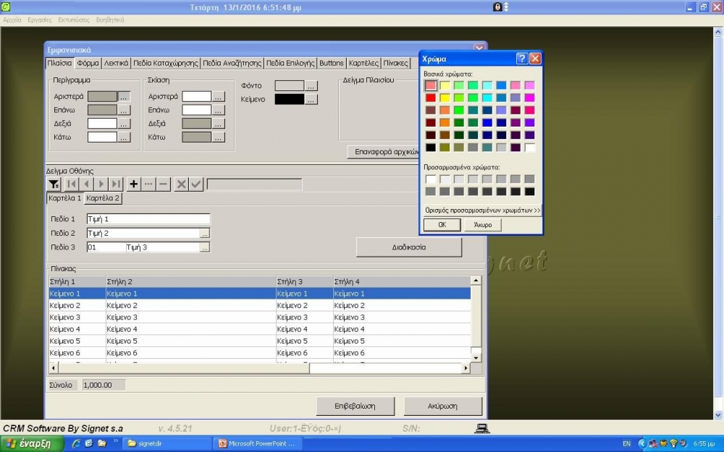Viewport: 724px width, 452px height.
Task: Click the Διαδικασία button
Action: point(409,247)
